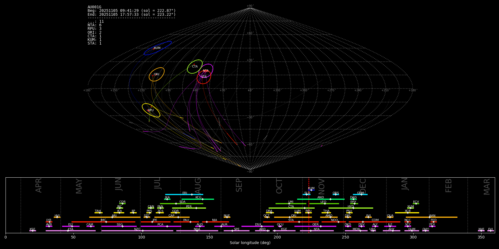The image size is (499, 249).
Task: Click the -90 declination label at map bottom
Action: pos(250,172)
